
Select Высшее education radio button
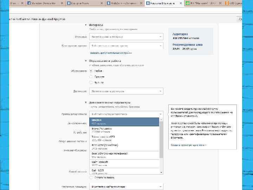[91, 83]
